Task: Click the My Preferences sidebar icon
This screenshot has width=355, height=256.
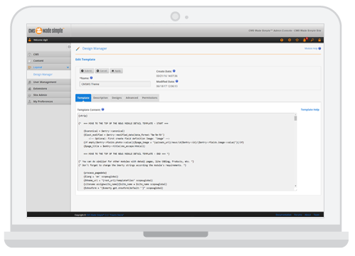Action: [x=30, y=102]
